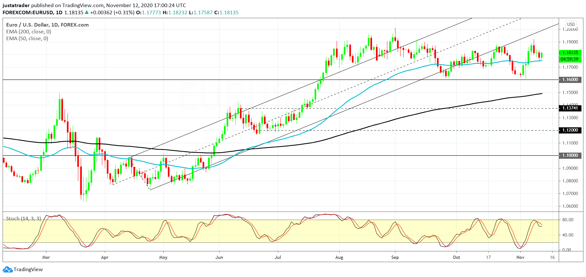Select the 1.10000 horizontal line price label

pyautogui.click(x=570, y=156)
